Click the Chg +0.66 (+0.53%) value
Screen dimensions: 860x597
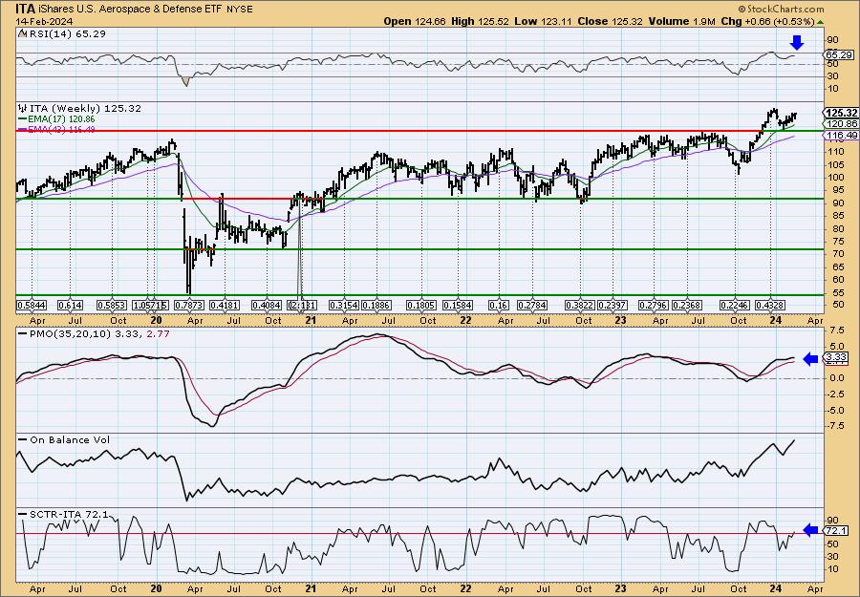[x=767, y=21]
